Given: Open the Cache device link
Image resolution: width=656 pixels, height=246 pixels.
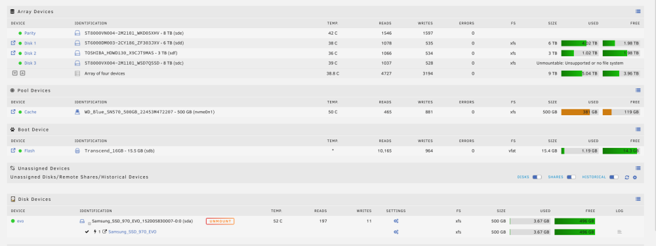Looking at the screenshot, I should 30,112.
